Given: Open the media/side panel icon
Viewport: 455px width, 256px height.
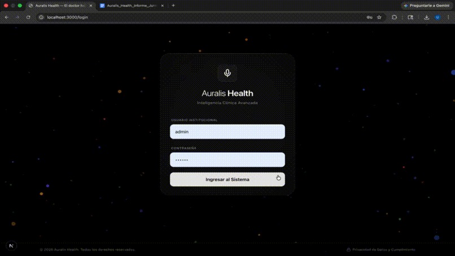Looking at the screenshot, I should coord(410,17).
